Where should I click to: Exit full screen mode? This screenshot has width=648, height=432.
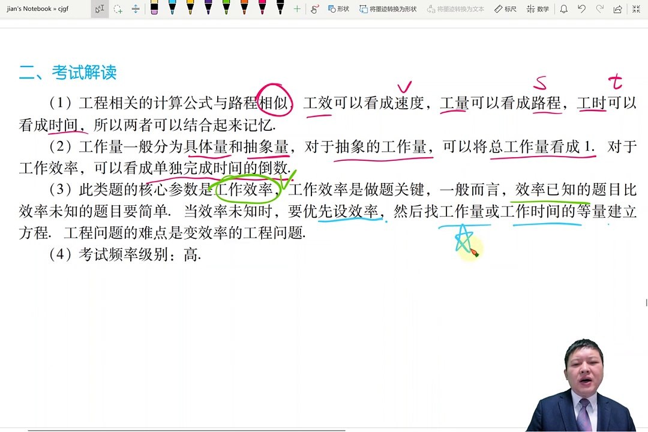(636, 8)
